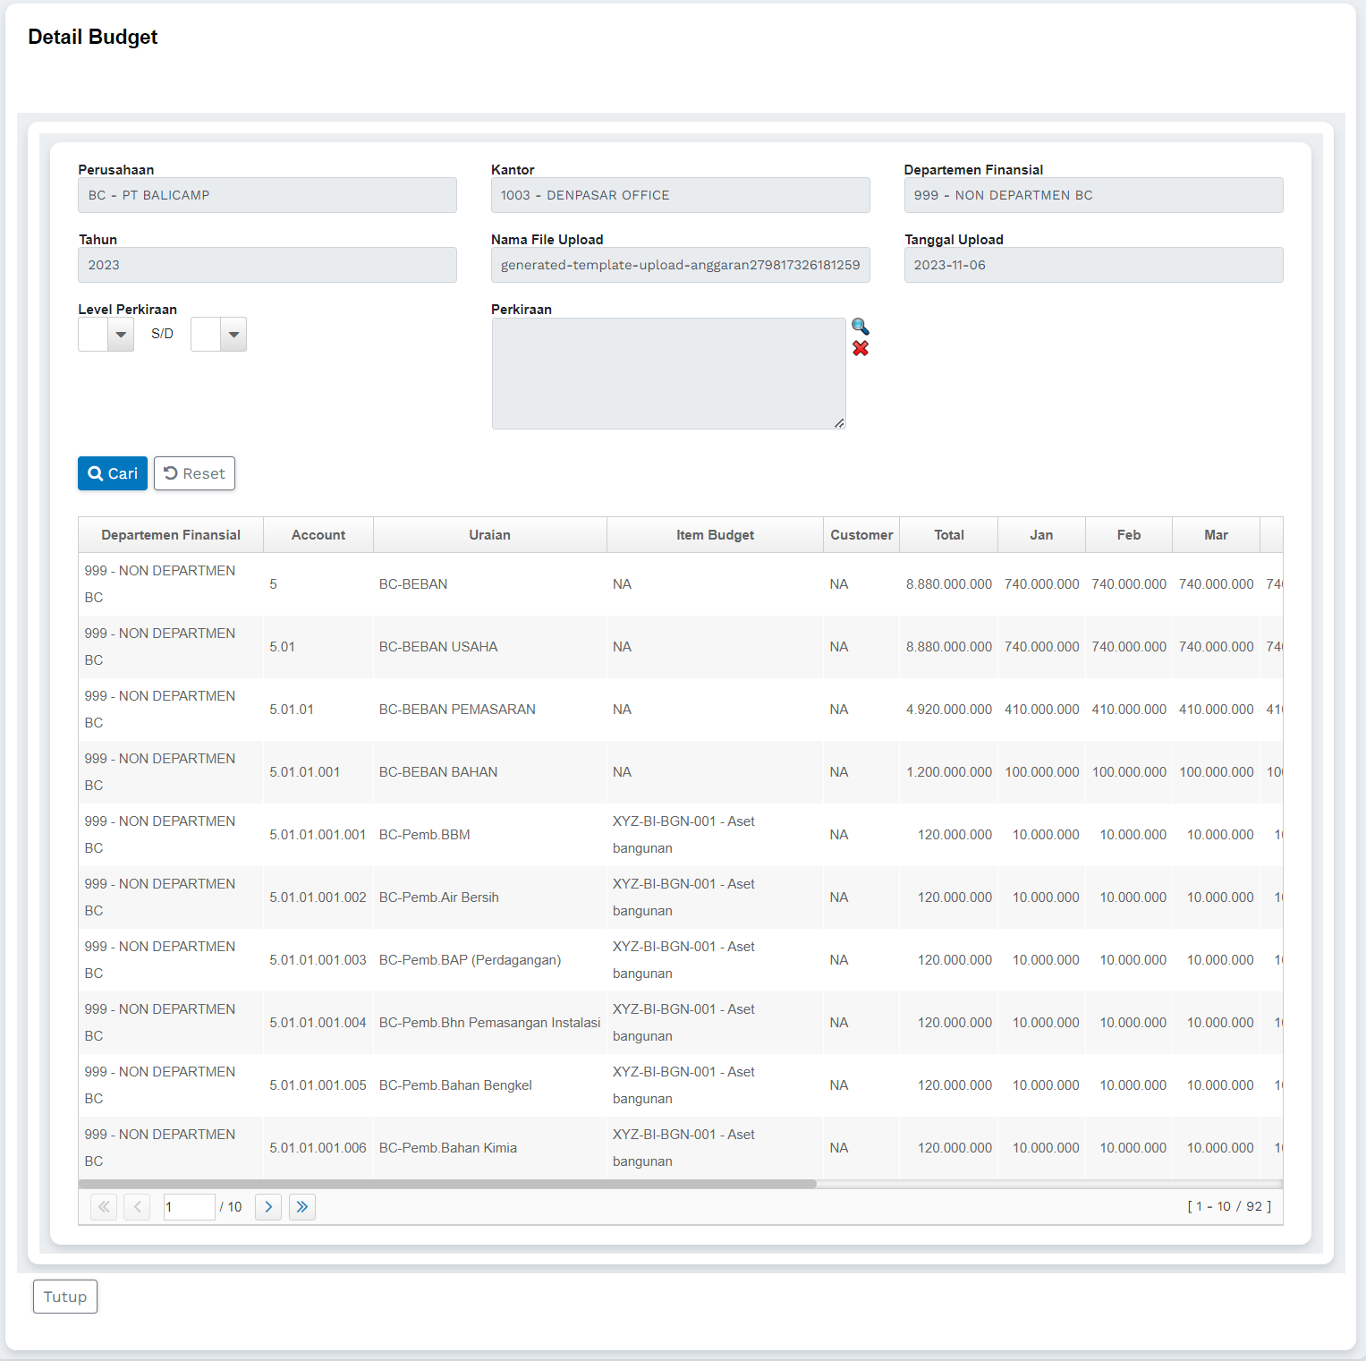The image size is (1366, 1361).
Task: Click the Reset button
Action: click(x=194, y=473)
